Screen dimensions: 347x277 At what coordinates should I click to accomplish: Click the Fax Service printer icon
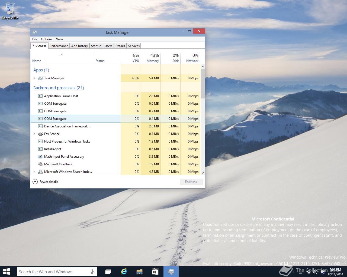coord(40,134)
